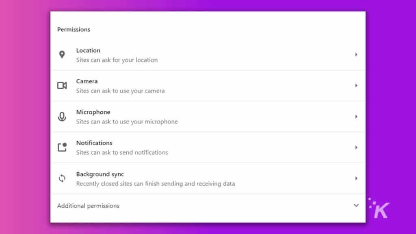Click the Permissions section heading
The height and width of the screenshot is (234, 416).
(x=74, y=29)
